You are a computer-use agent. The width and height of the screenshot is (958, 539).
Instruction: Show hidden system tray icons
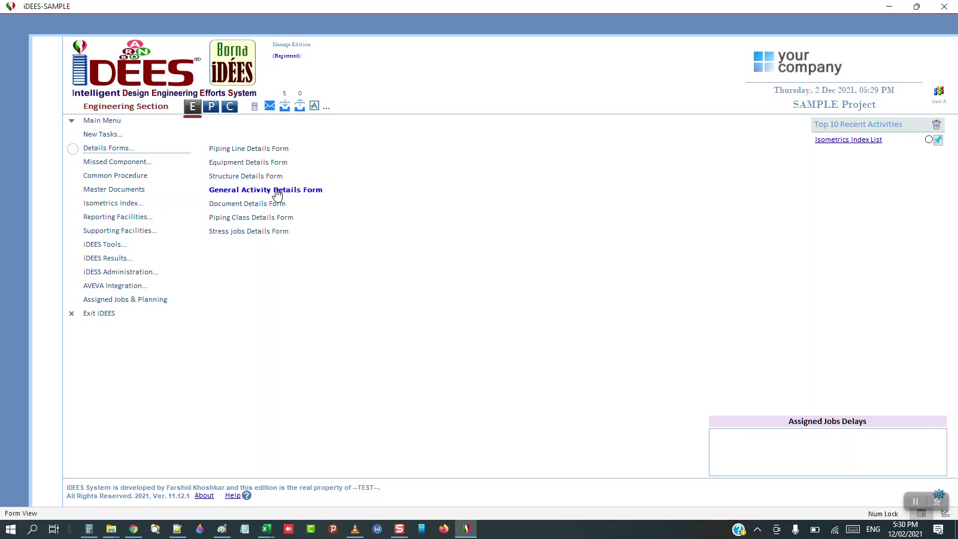[x=757, y=529]
